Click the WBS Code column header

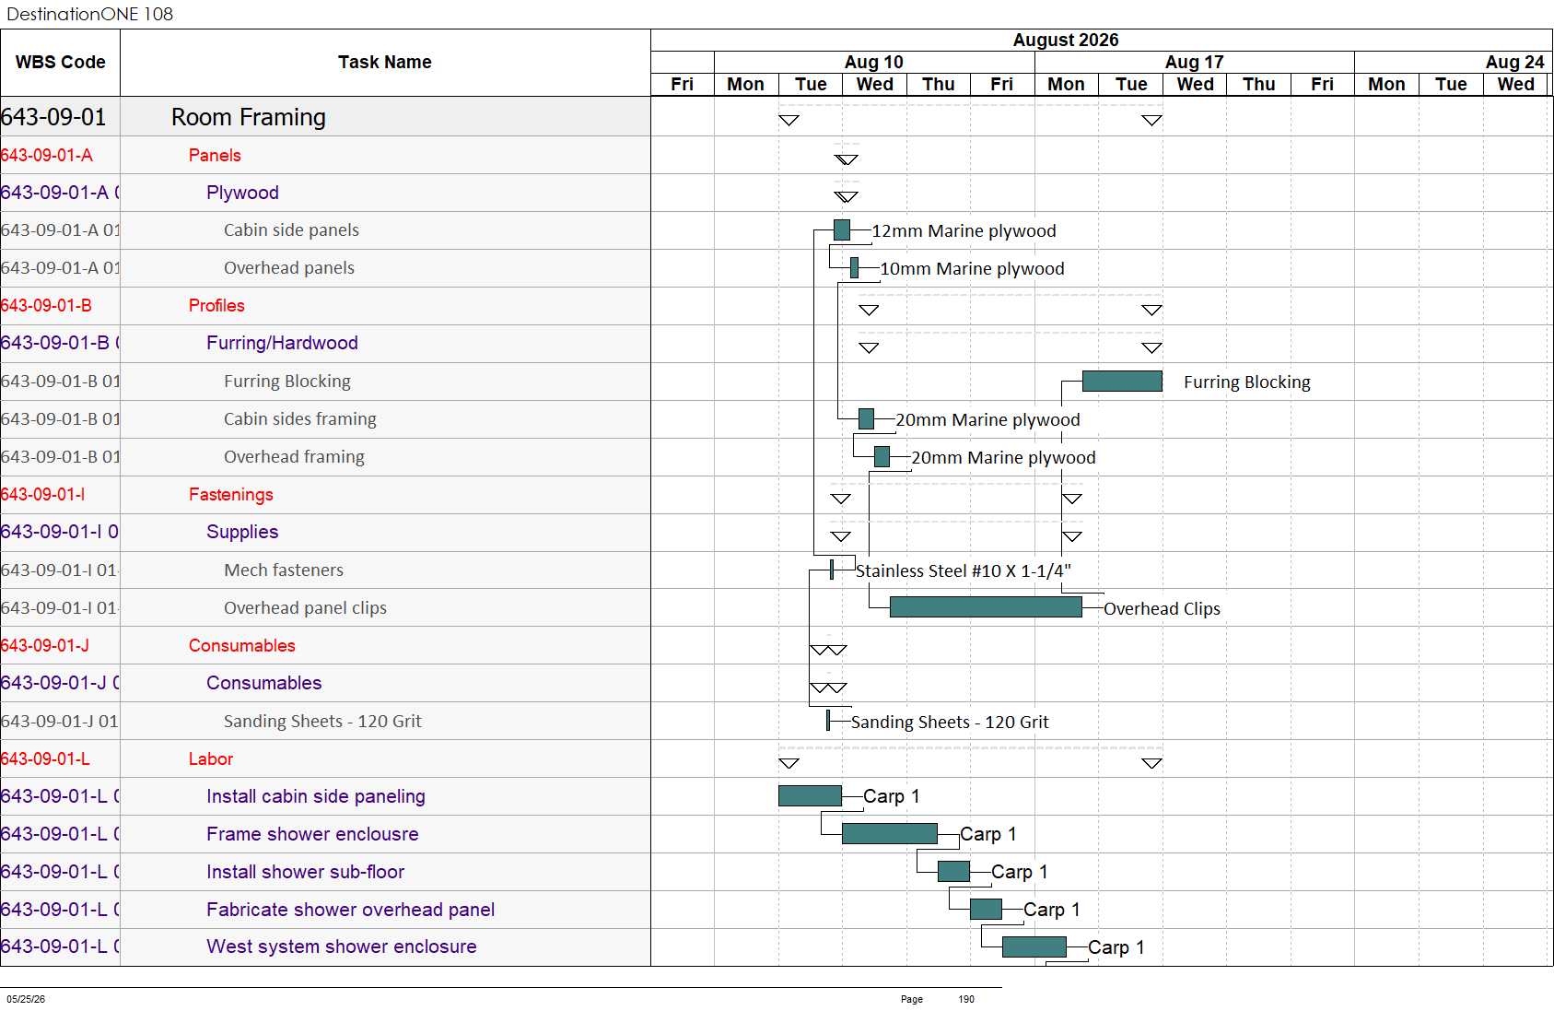click(x=60, y=63)
